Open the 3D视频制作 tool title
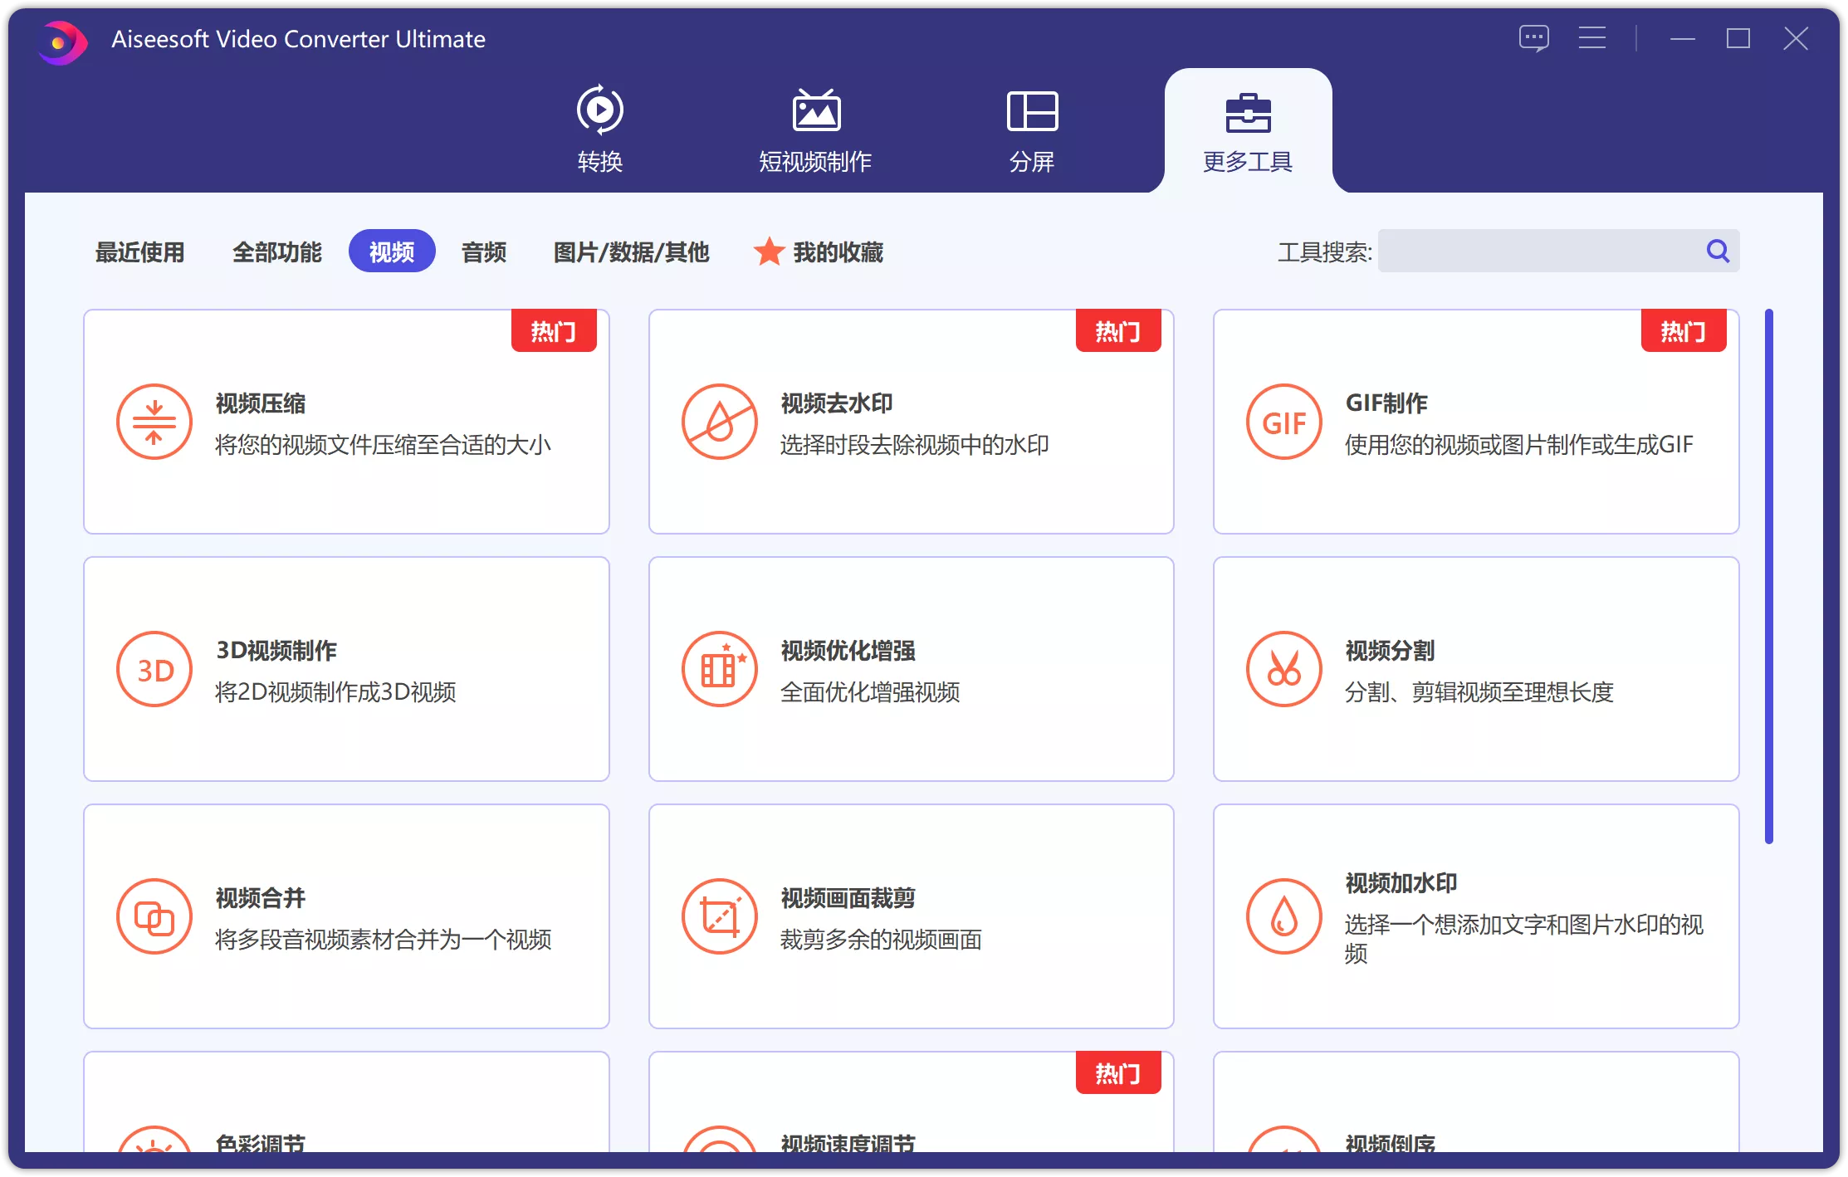Viewport: 1848px width, 1177px height. (x=276, y=651)
